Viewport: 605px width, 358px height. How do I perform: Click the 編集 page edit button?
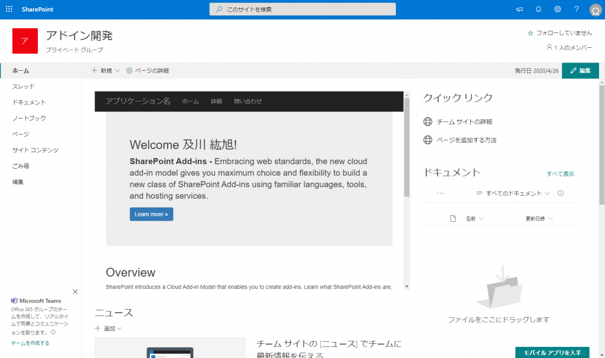(580, 71)
